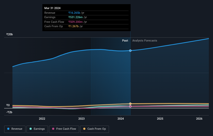The image size is (213, 136).
Task: Click the ₹16.265b revenue value
Action: [74, 13]
